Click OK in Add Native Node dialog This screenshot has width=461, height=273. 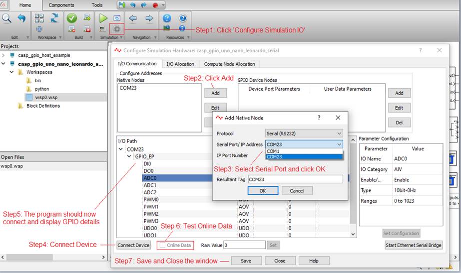pos(262,190)
